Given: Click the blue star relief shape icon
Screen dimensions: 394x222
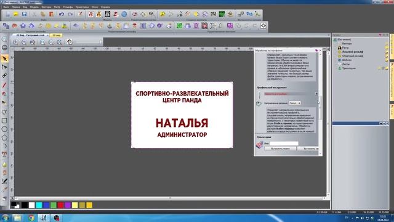Looking at the screenshot, I should click(x=23, y=26).
